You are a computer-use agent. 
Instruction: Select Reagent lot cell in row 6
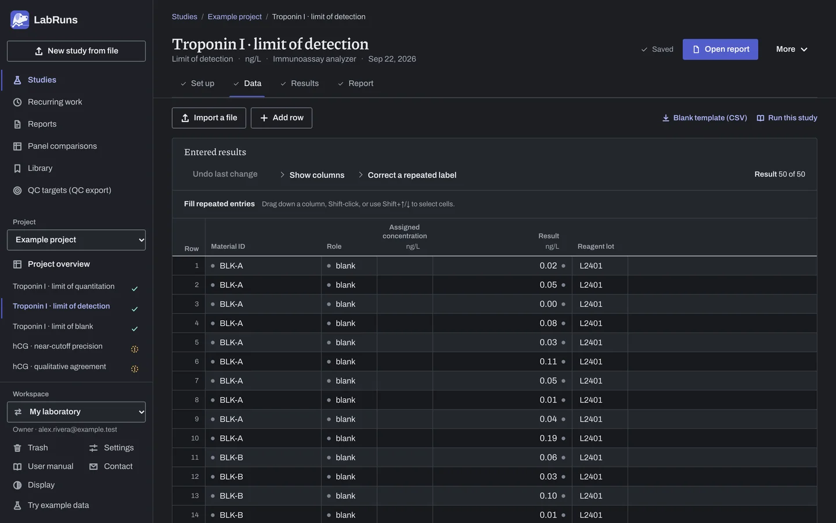point(600,362)
